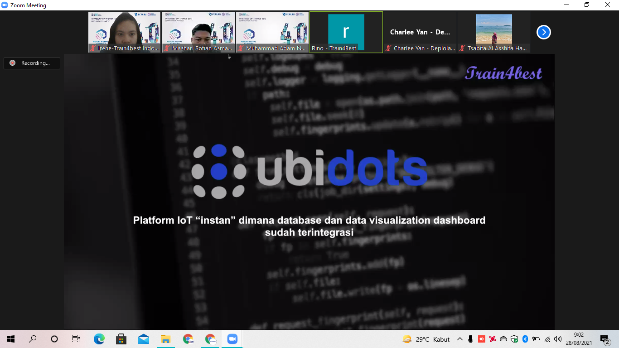Viewport: 619px width, 348px height.
Task: Open Mail app from taskbar
Action: (144, 339)
